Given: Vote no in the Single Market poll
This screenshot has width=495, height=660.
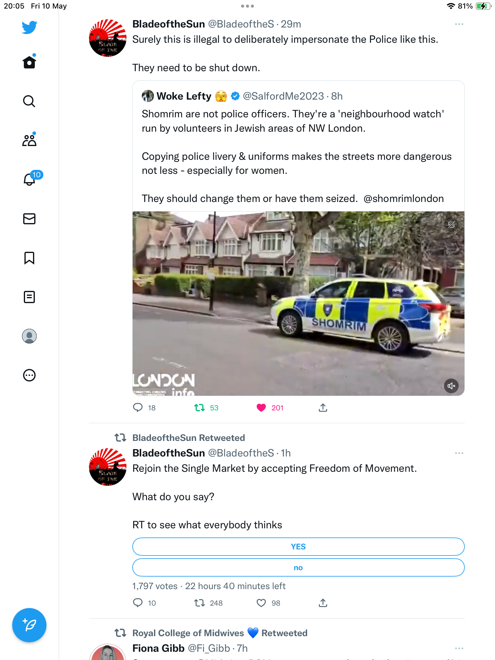Looking at the screenshot, I should point(298,568).
